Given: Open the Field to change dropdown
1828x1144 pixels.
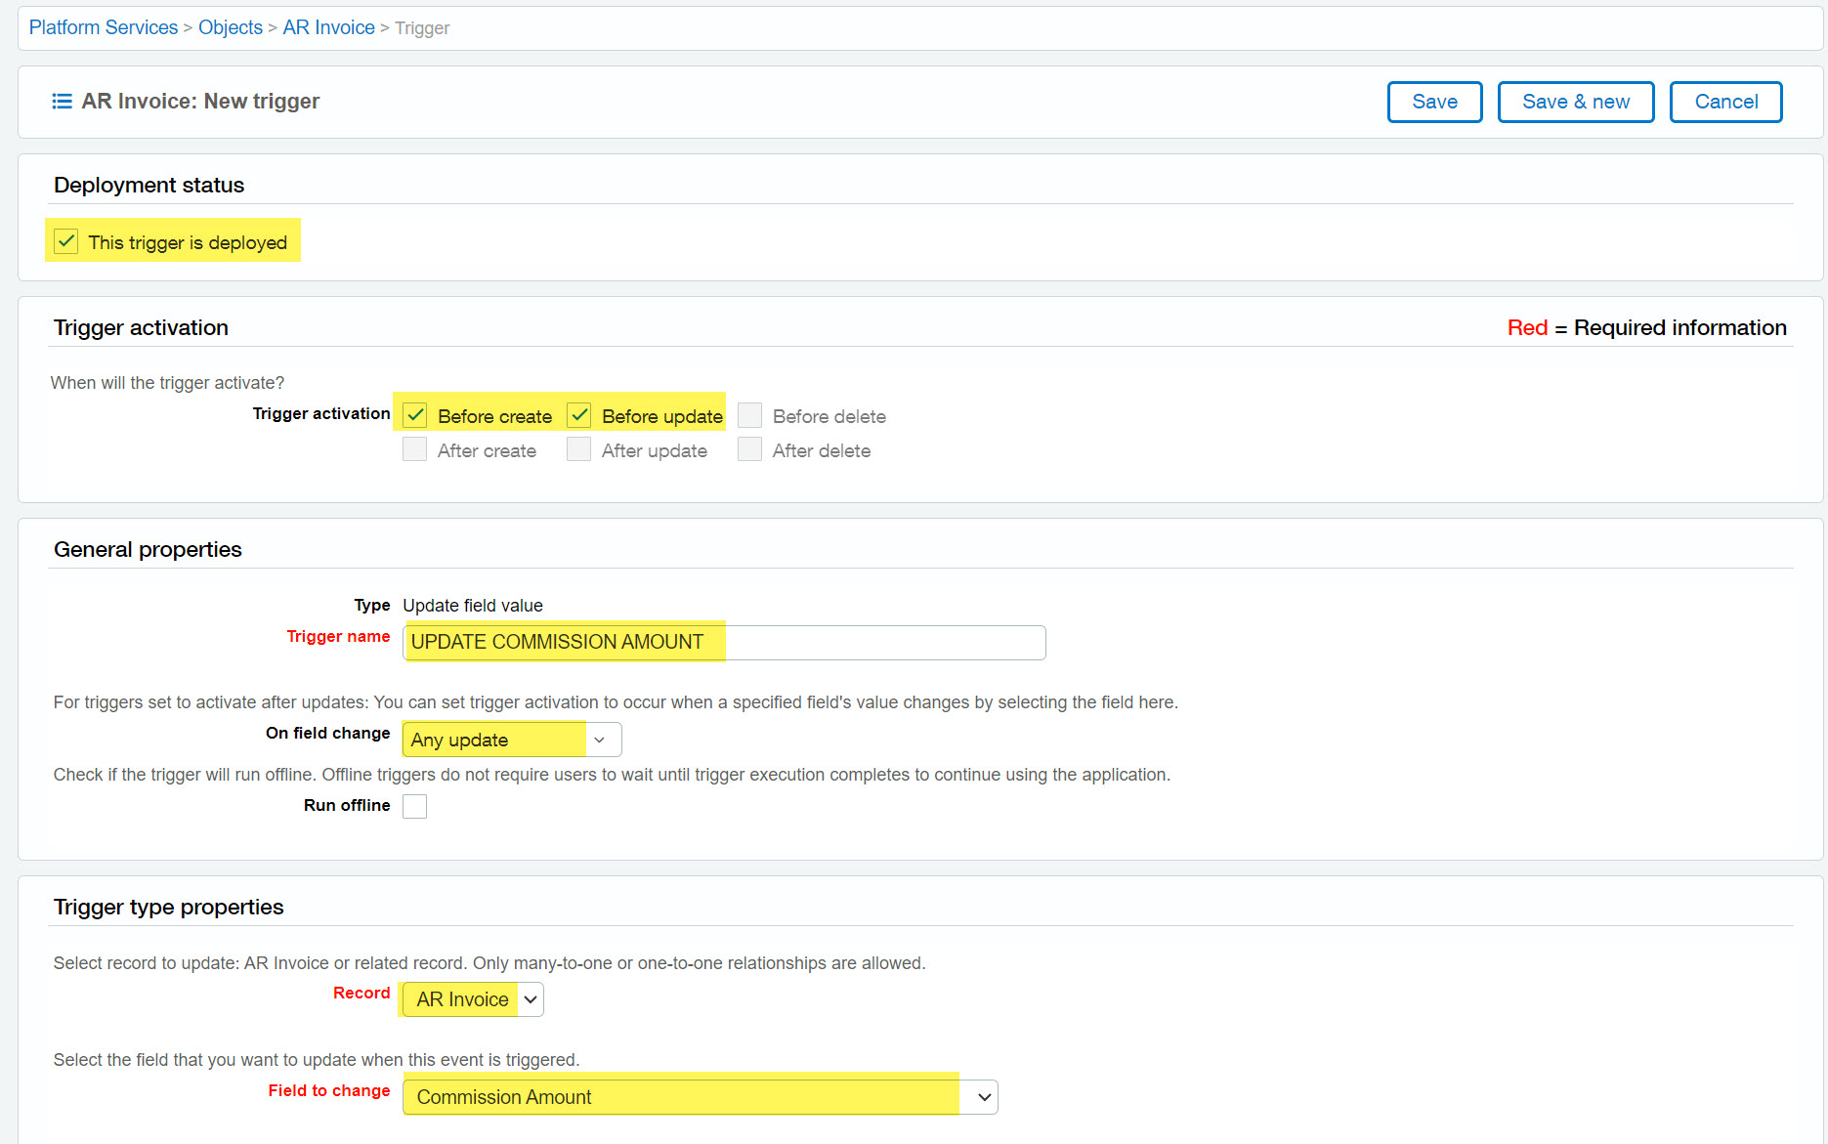Looking at the screenshot, I should tap(700, 1097).
